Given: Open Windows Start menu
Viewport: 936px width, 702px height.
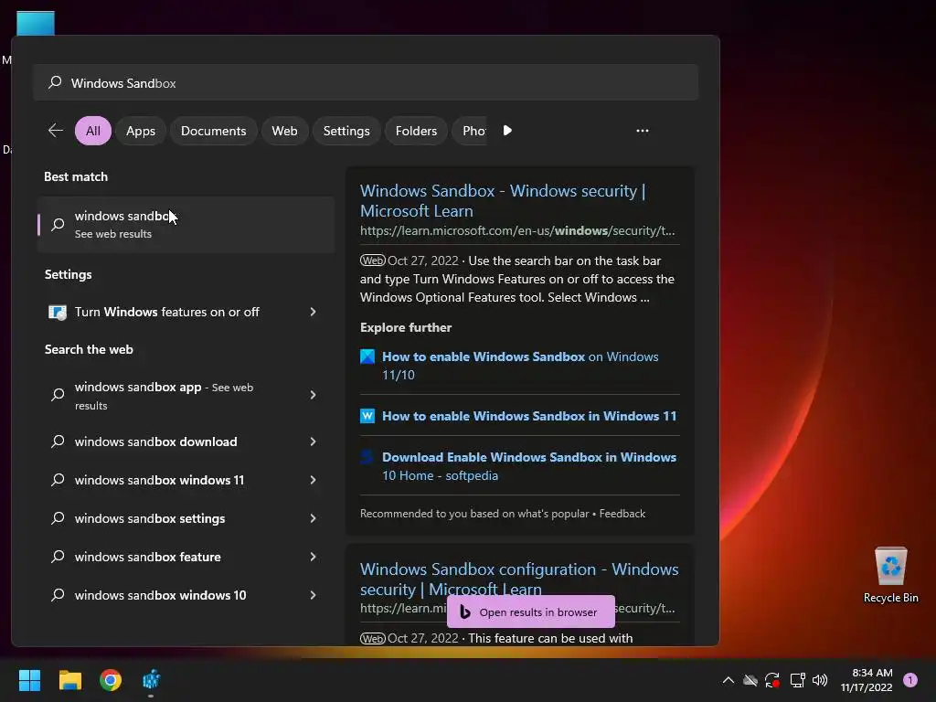Looking at the screenshot, I should coord(29,680).
